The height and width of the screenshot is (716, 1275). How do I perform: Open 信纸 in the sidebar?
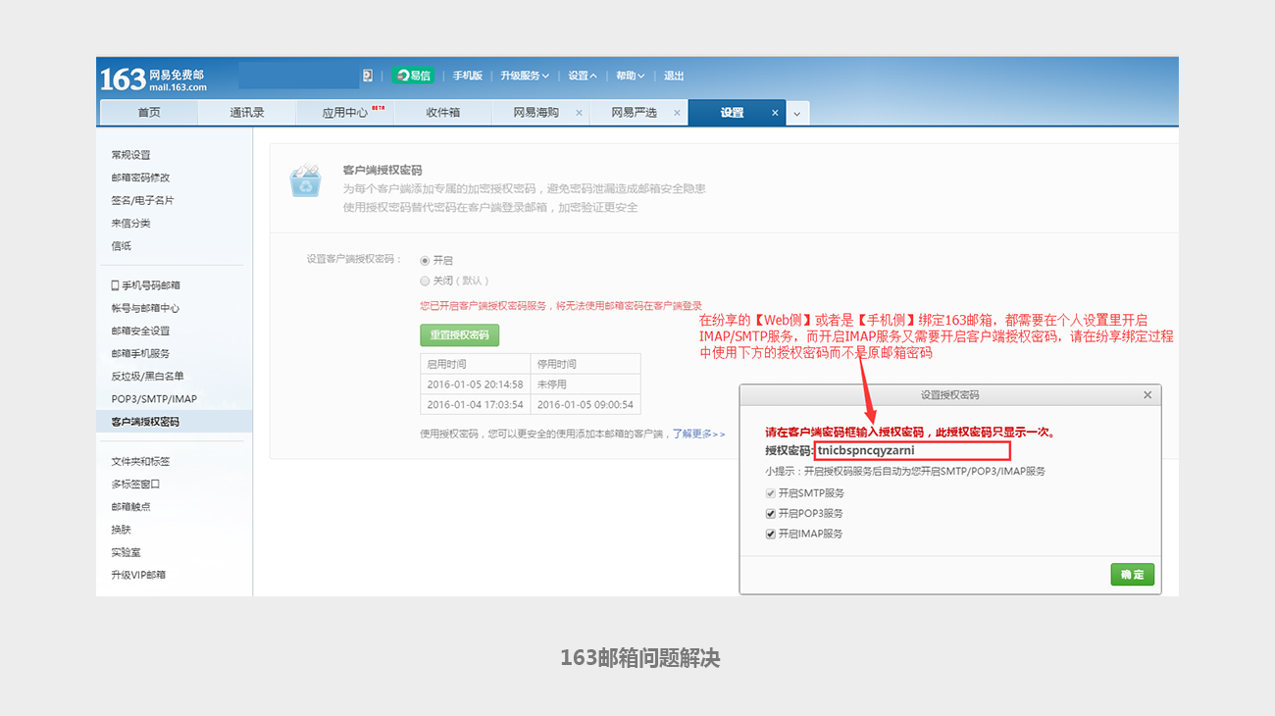tap(121, 246)
